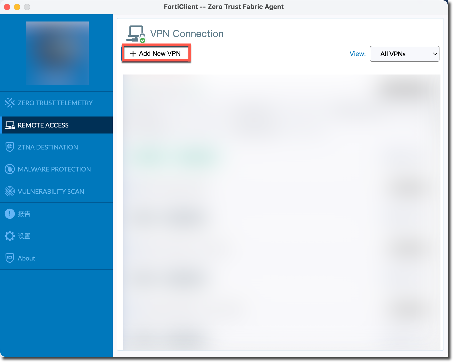The height and width of the screenshot is (362, 453).
Task: Click the plus icon in Add New VPN
Action: [x=133, y=53]
